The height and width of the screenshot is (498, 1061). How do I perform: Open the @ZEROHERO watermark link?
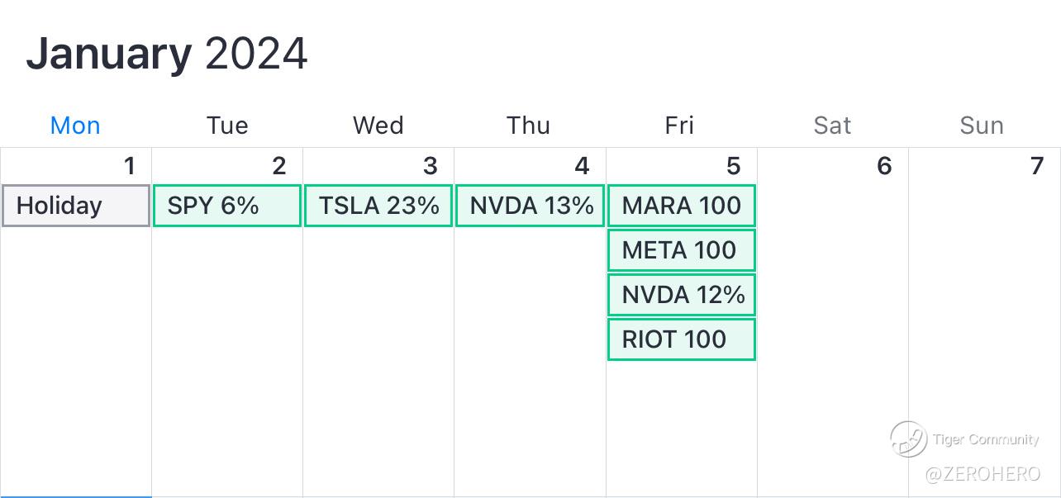coord(982,474)
